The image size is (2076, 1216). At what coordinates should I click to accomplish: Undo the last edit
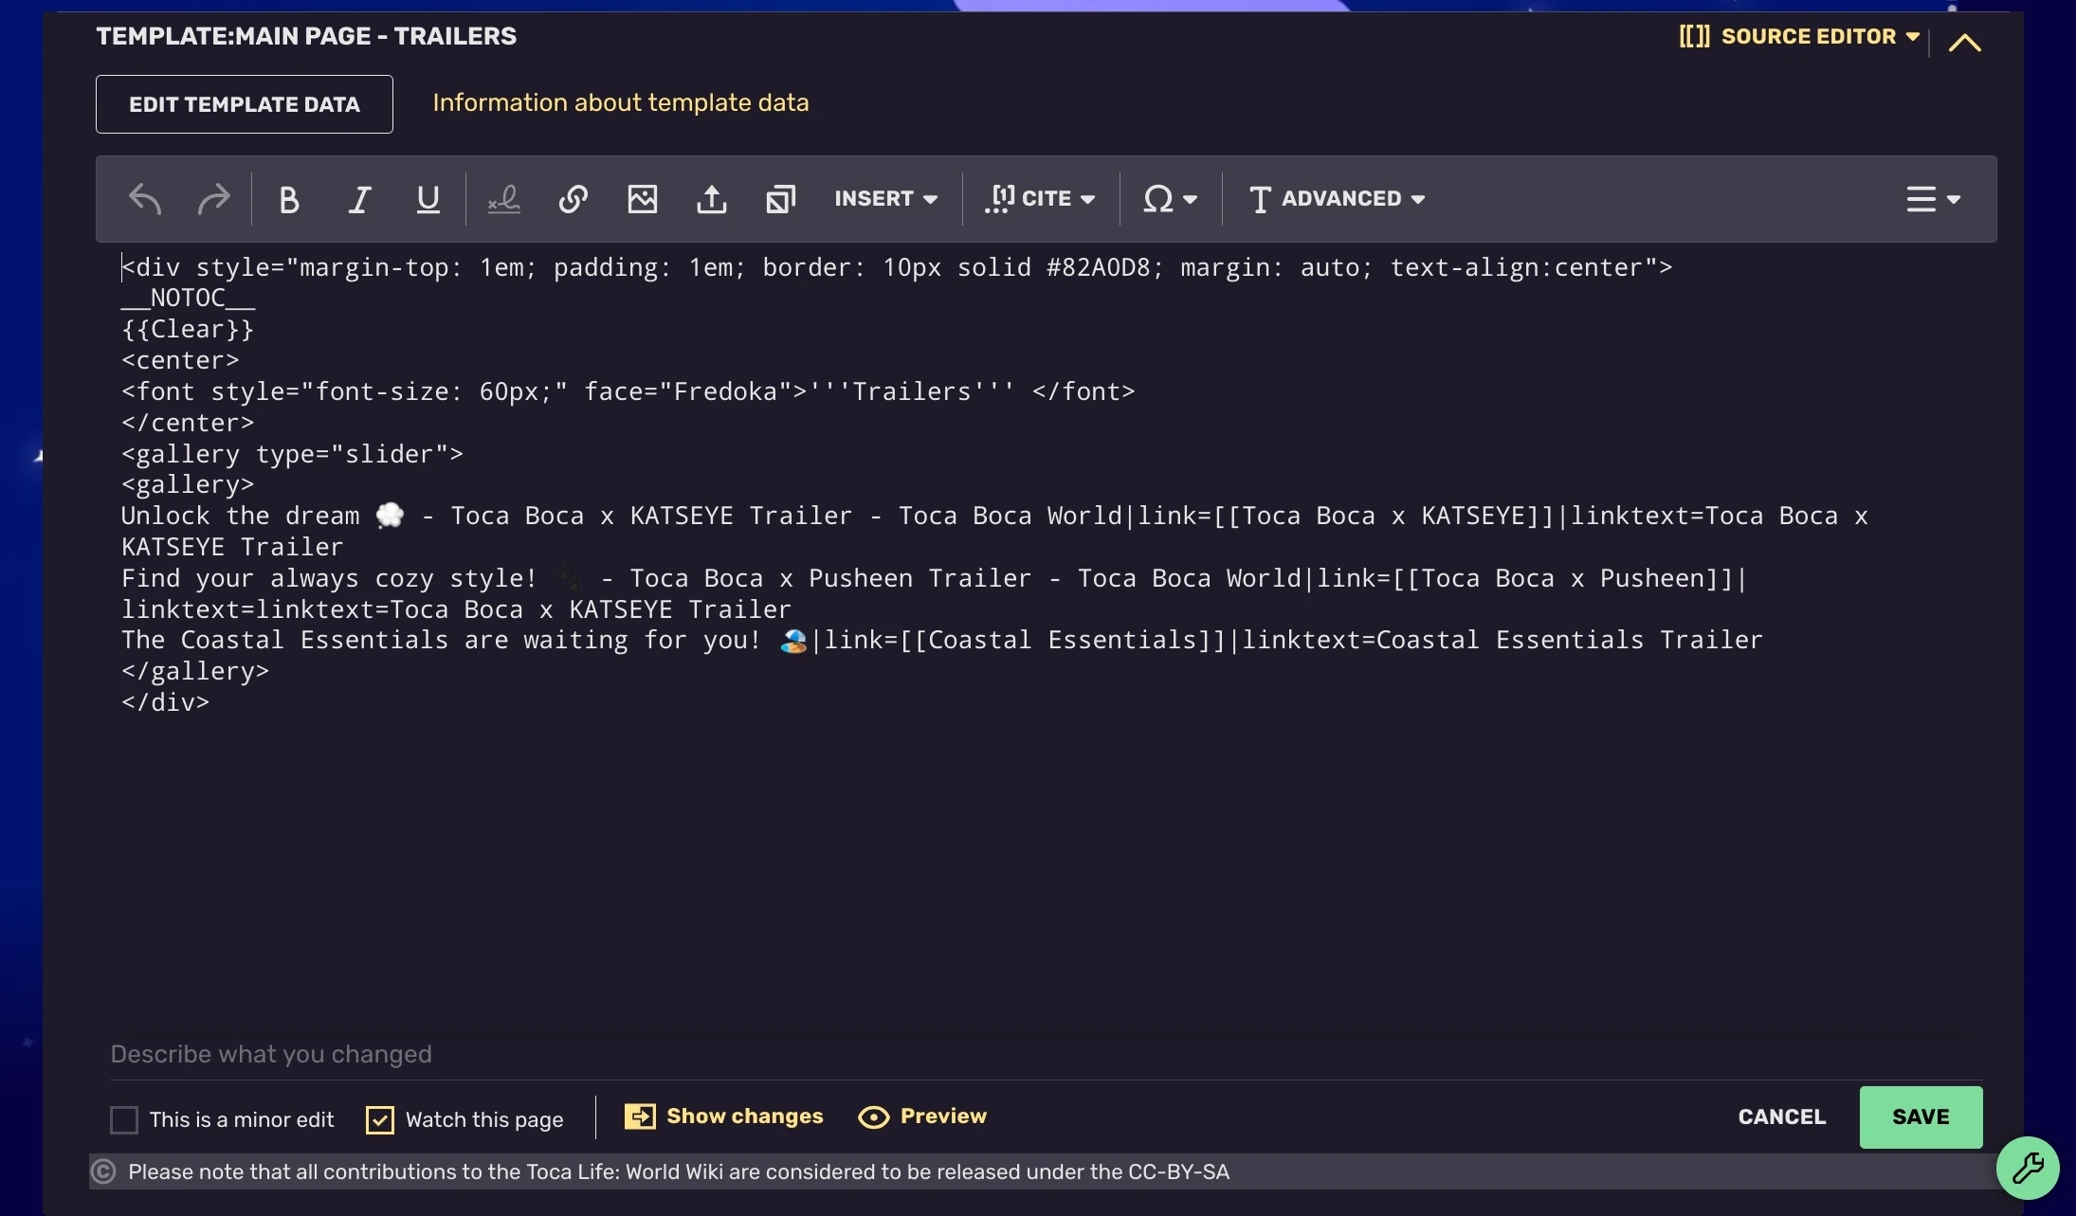pyautogui.click(x=144, y=199)
